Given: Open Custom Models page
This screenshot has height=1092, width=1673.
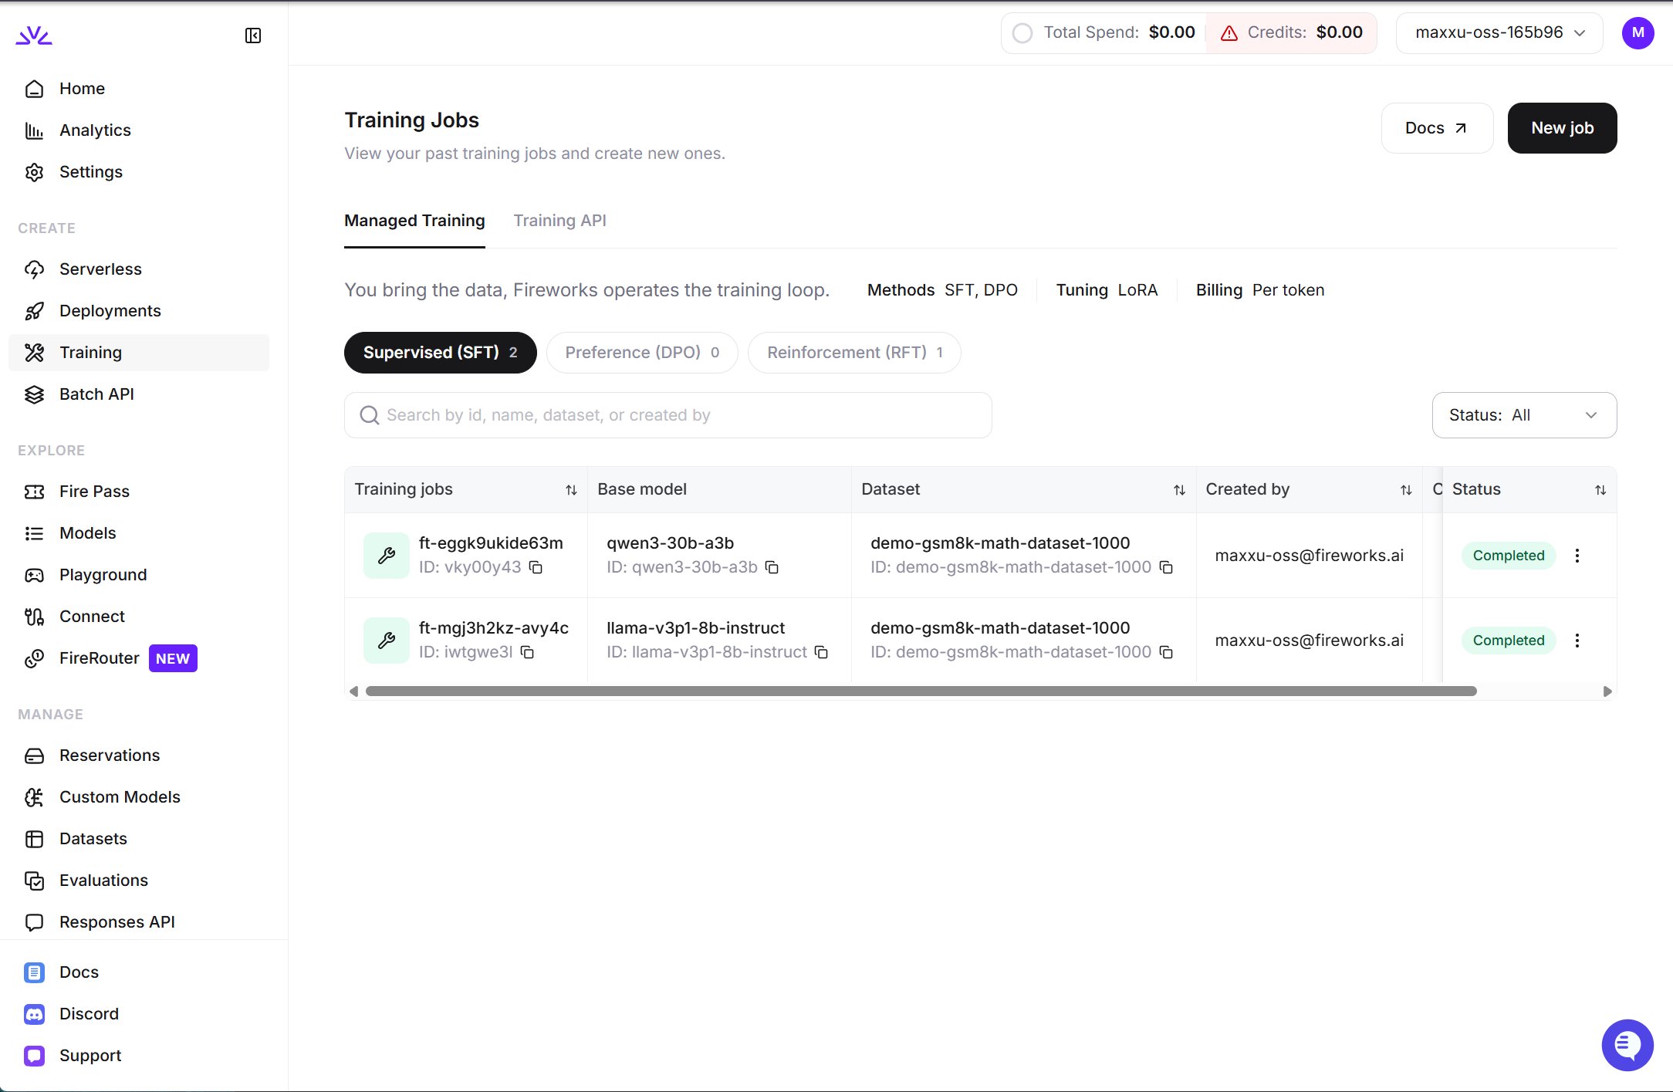Looking at the screenshot, I should pyautogui.click(x=139, y=797).
